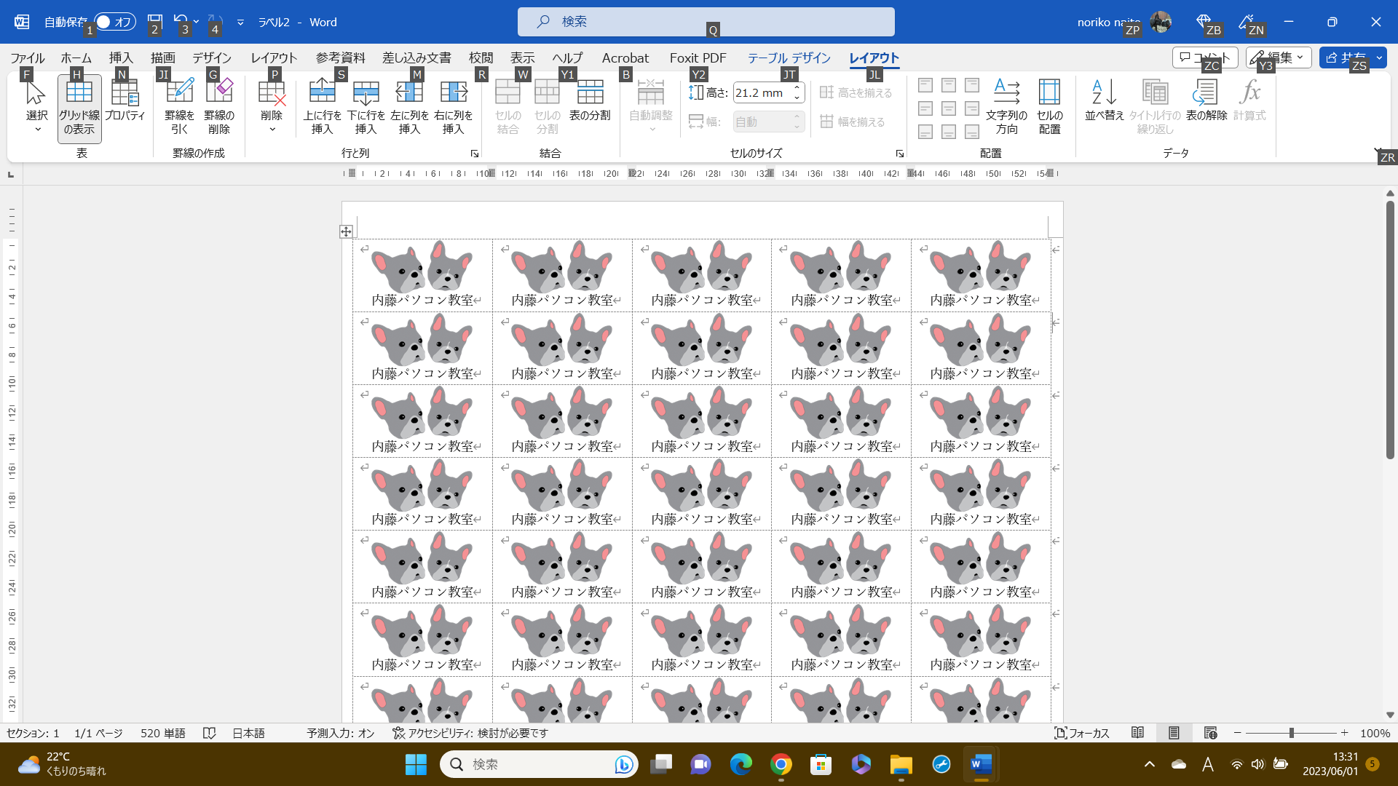Open the Mailings tab (差し込み文書)
Image resolution: width=1398 pixels, height=786 pixels.
[x=416, y=57]
